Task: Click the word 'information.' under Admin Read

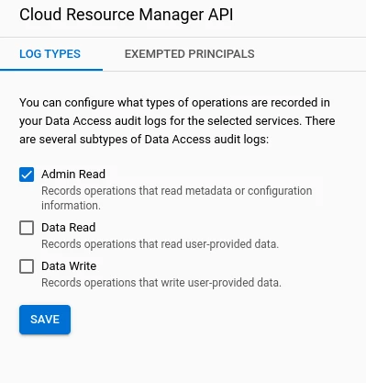Action: [x=71, y=206]
